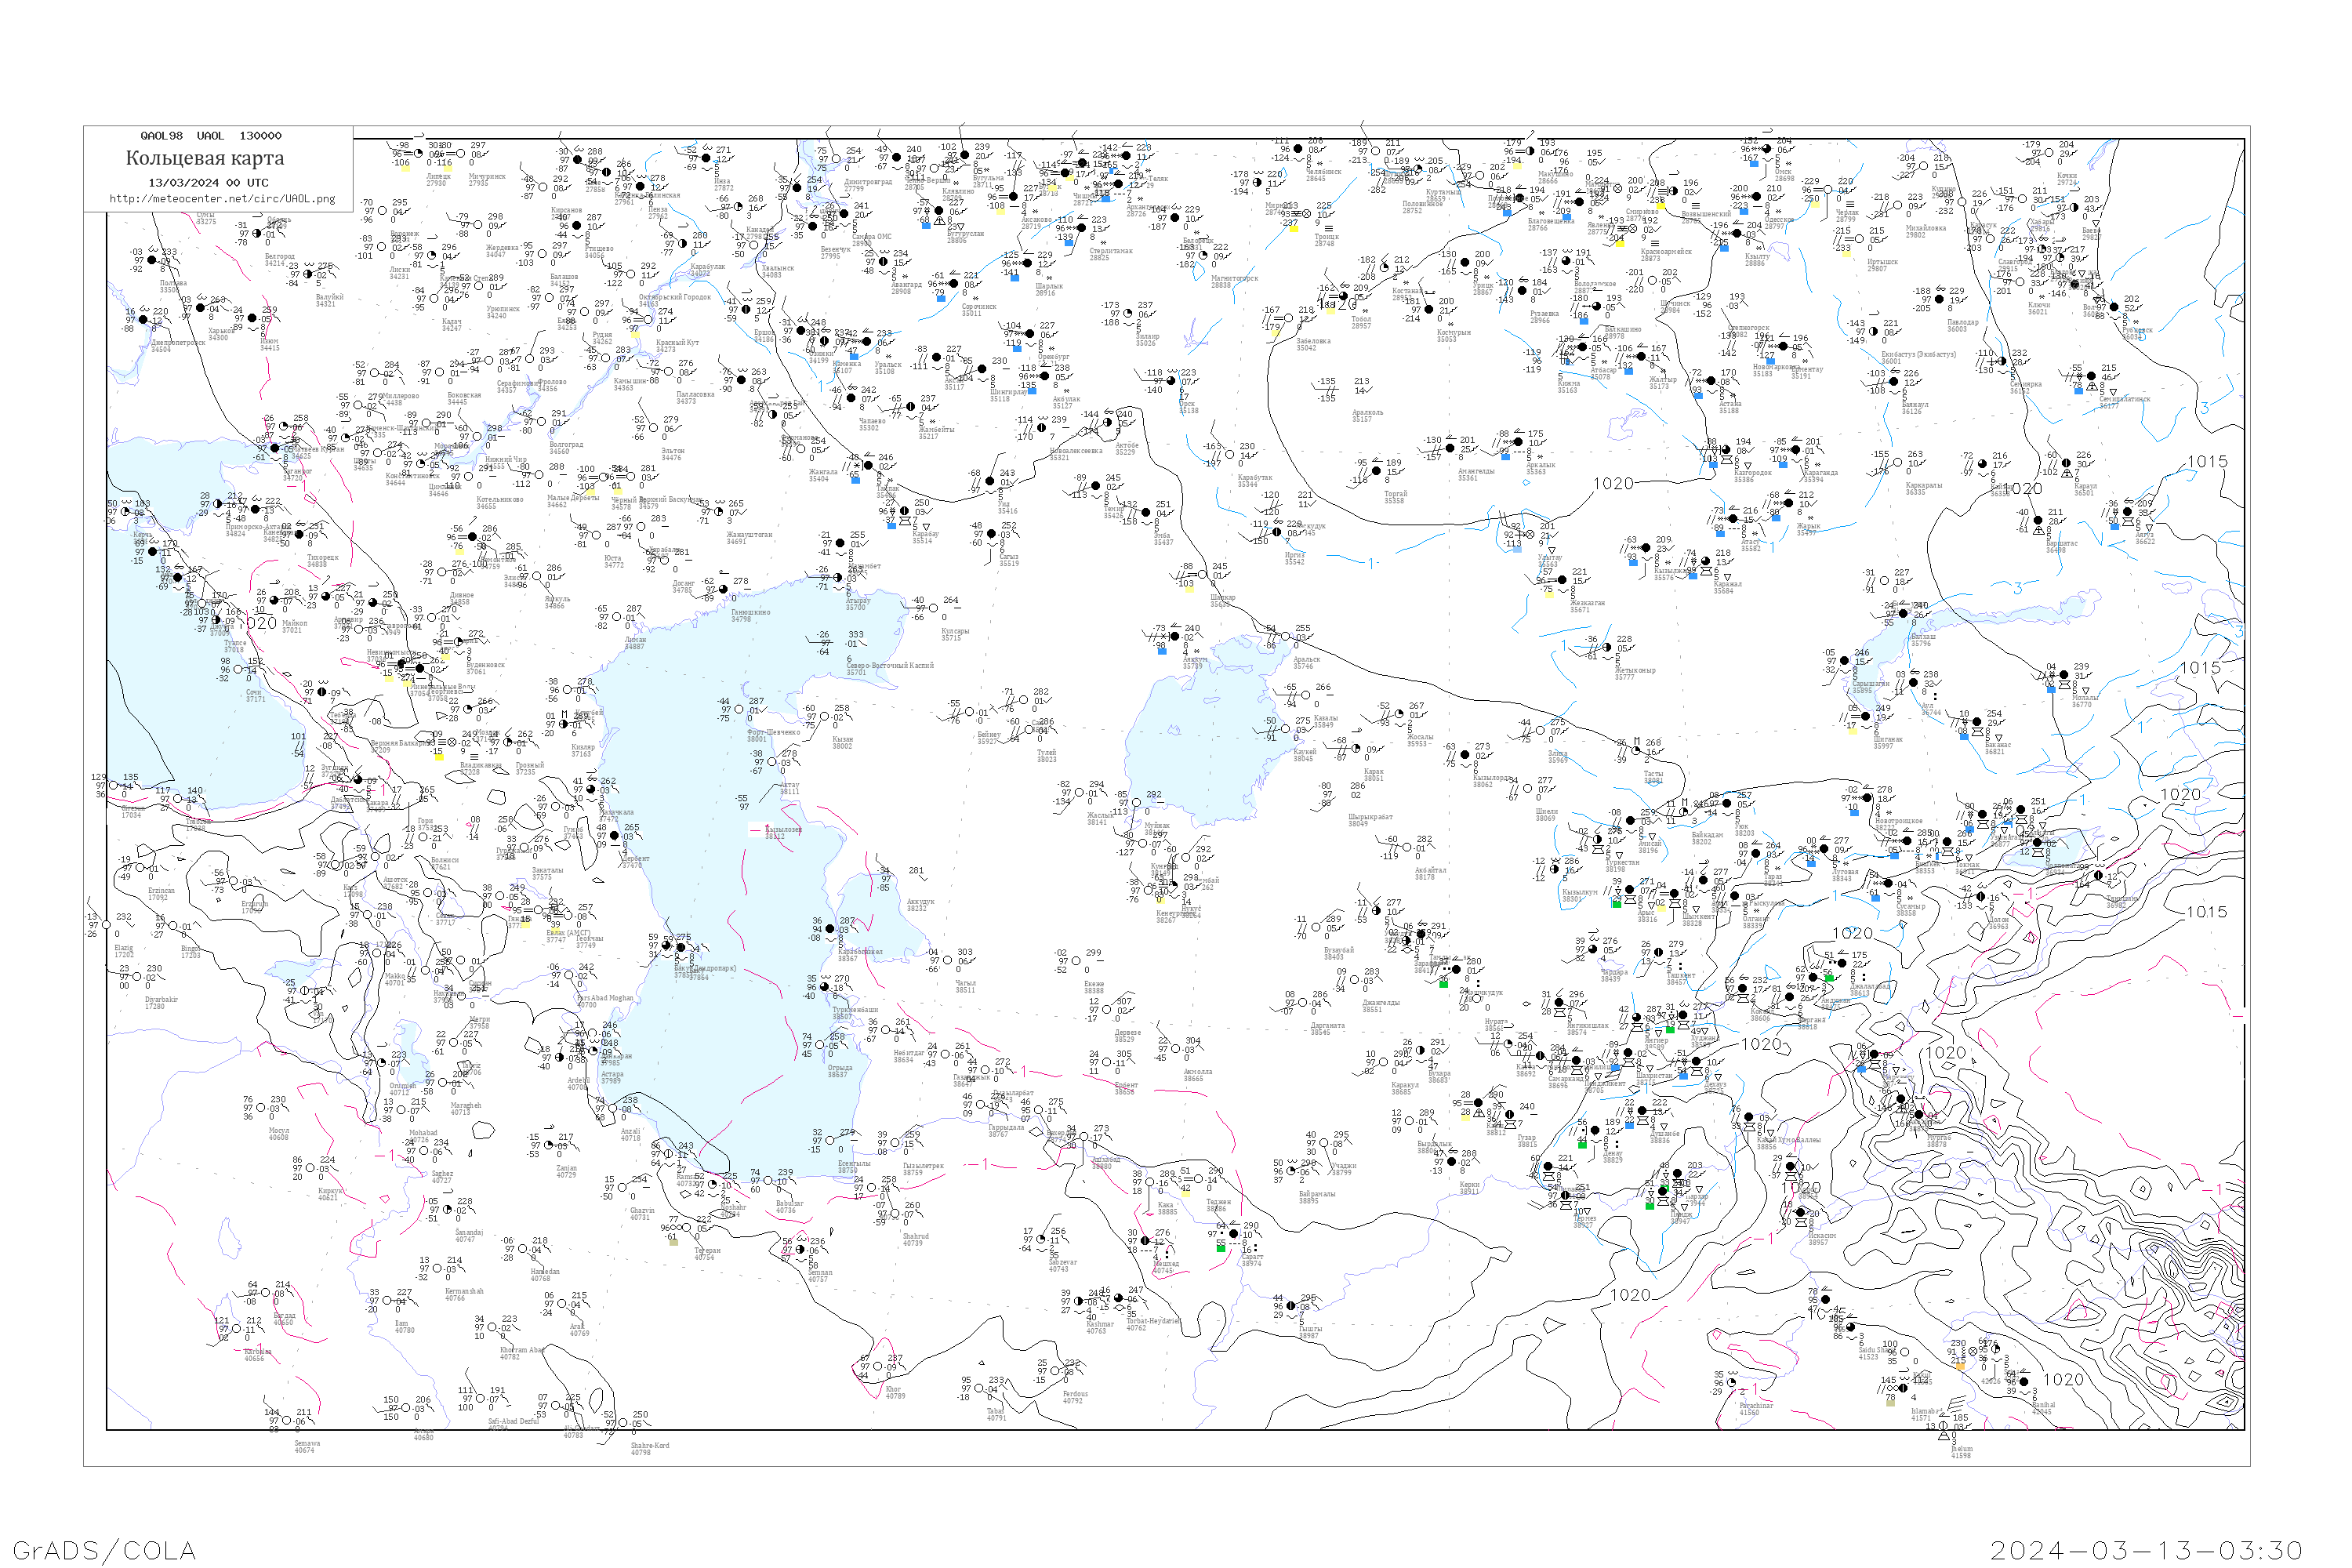Click the QAOL98 UAOL 130000 header code
This screenshot has width=2352, height=1568.
(211, 136)
